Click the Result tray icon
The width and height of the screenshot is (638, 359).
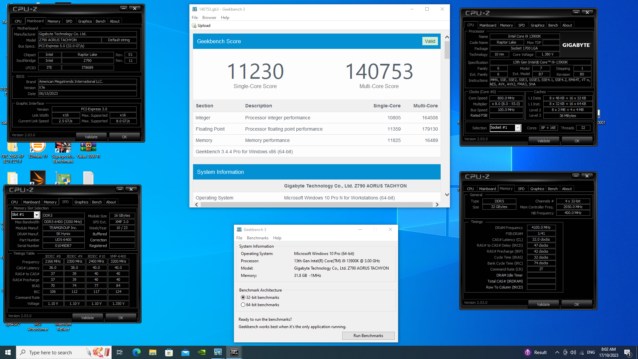tap(535, 352)
